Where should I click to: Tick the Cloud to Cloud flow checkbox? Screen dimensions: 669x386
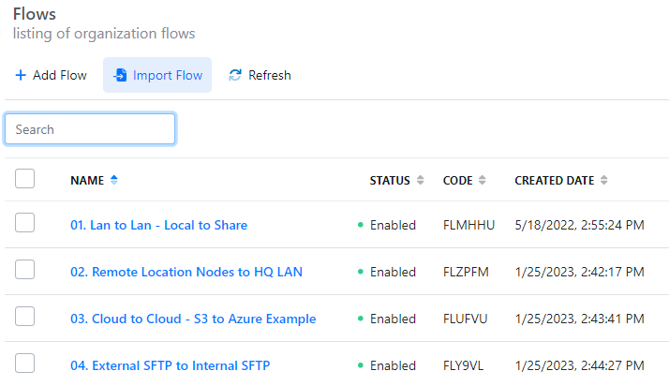click(x=25, y=317)
